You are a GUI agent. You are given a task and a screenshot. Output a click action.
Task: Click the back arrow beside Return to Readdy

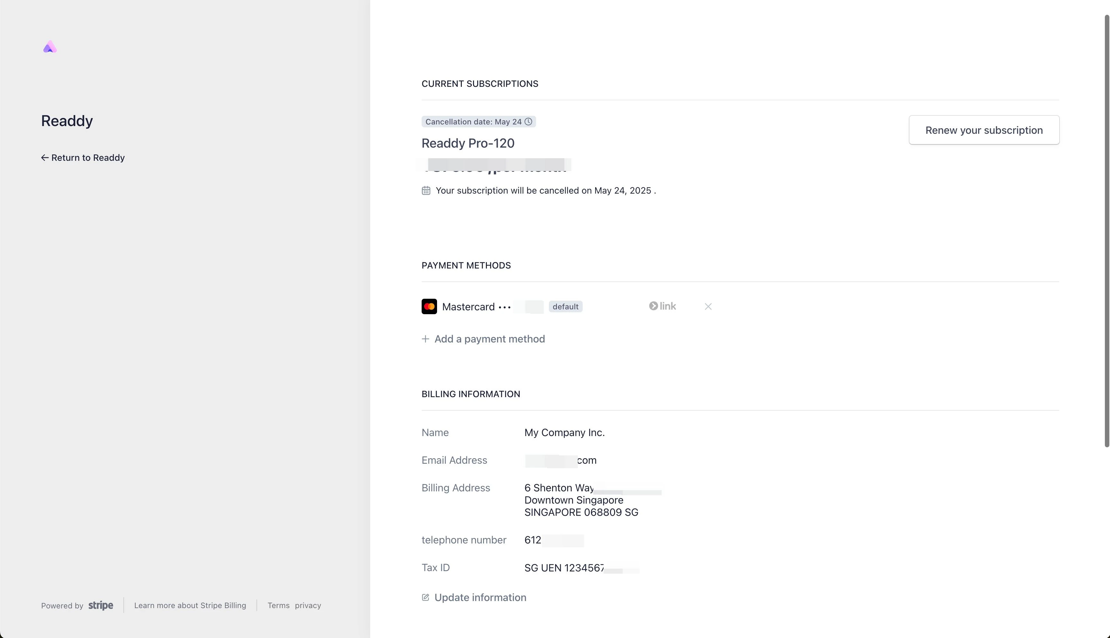(45, 158)
